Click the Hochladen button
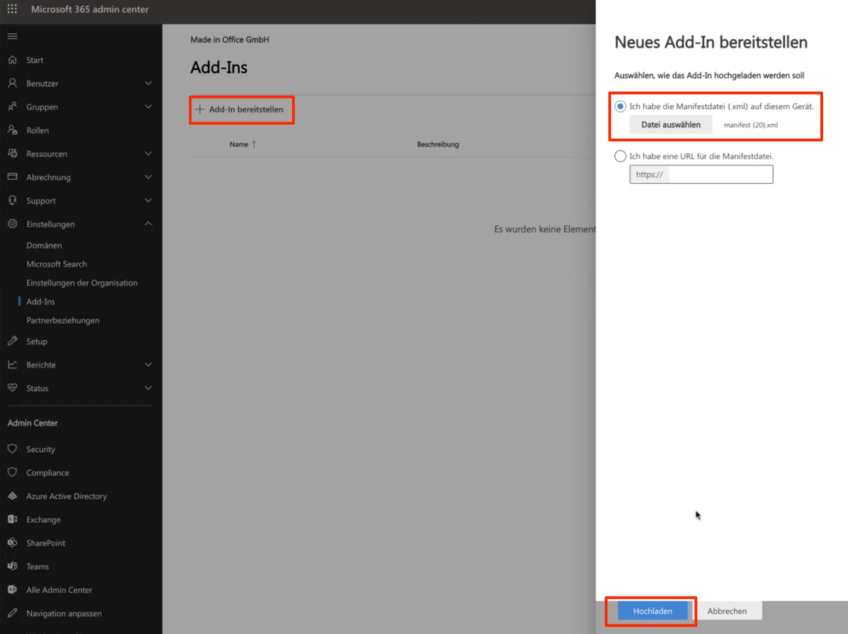848x634 pixels. [x=652, y=611]
